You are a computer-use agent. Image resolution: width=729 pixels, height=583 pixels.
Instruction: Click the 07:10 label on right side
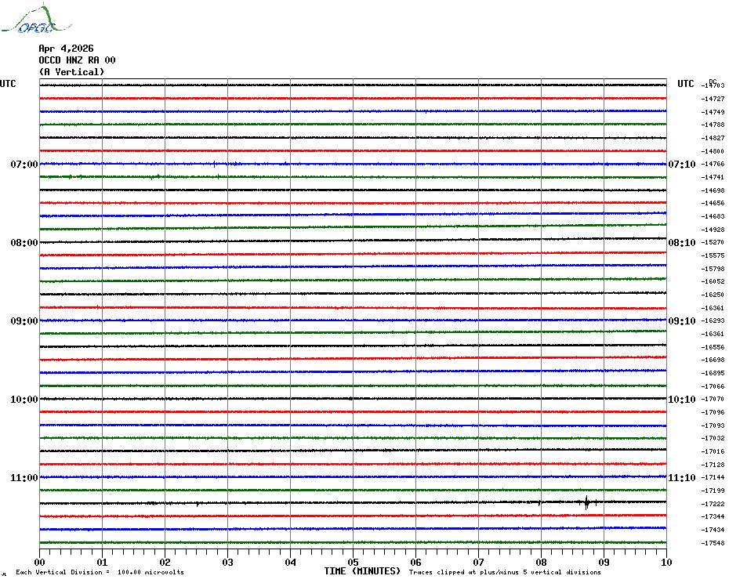(681, 165)
